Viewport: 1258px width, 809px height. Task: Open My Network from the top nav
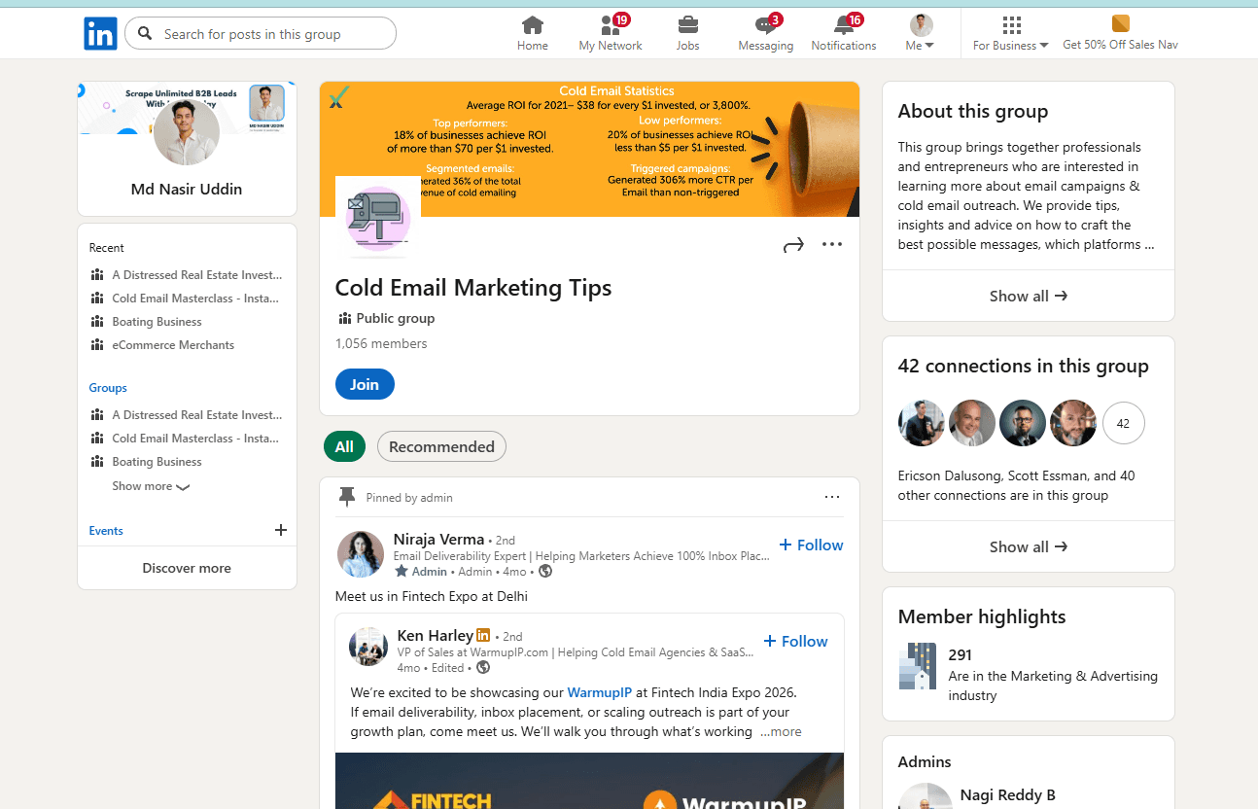click(611, 33)
